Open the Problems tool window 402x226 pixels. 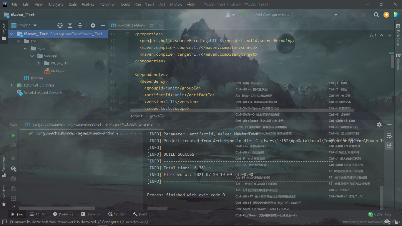pos(63,214)
